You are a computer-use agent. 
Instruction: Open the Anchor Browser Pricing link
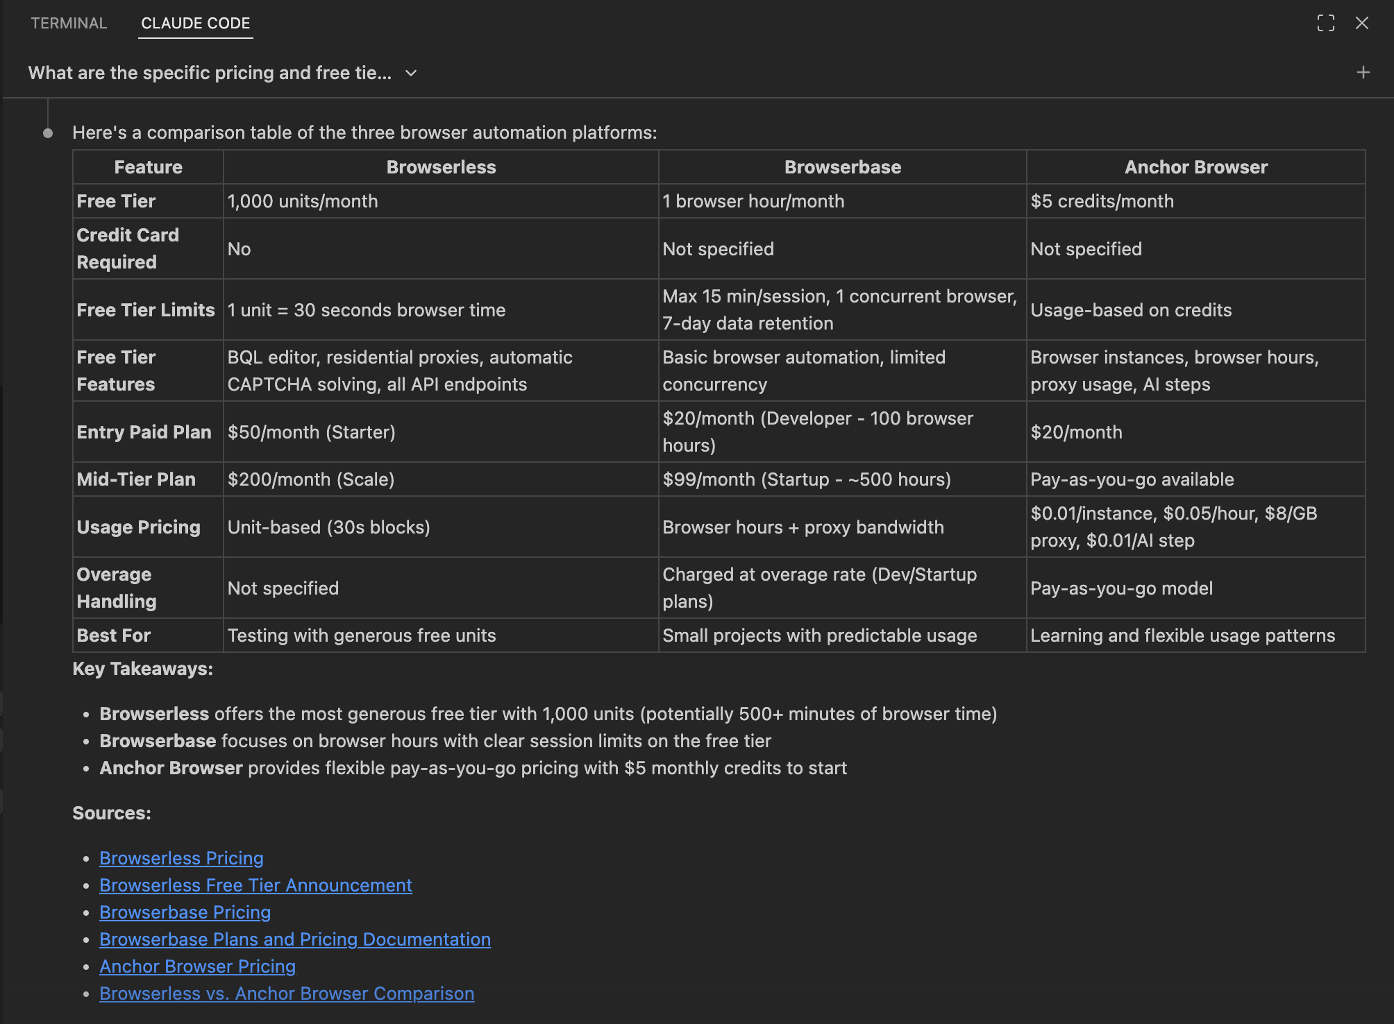(x=197, y=966)
